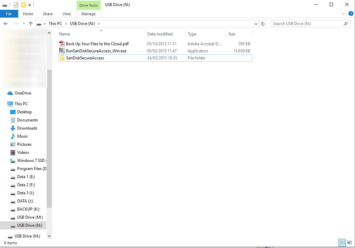Click the Forward arrow button
This screenshot has width=355, height=248.
pos(16,24)
